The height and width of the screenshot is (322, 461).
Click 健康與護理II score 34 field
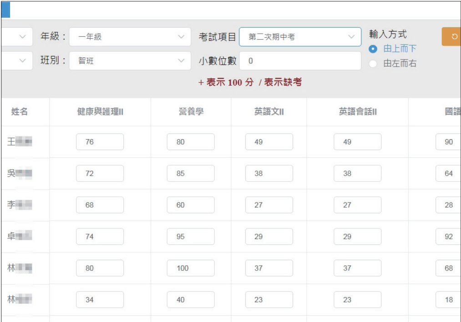point(100,300)
